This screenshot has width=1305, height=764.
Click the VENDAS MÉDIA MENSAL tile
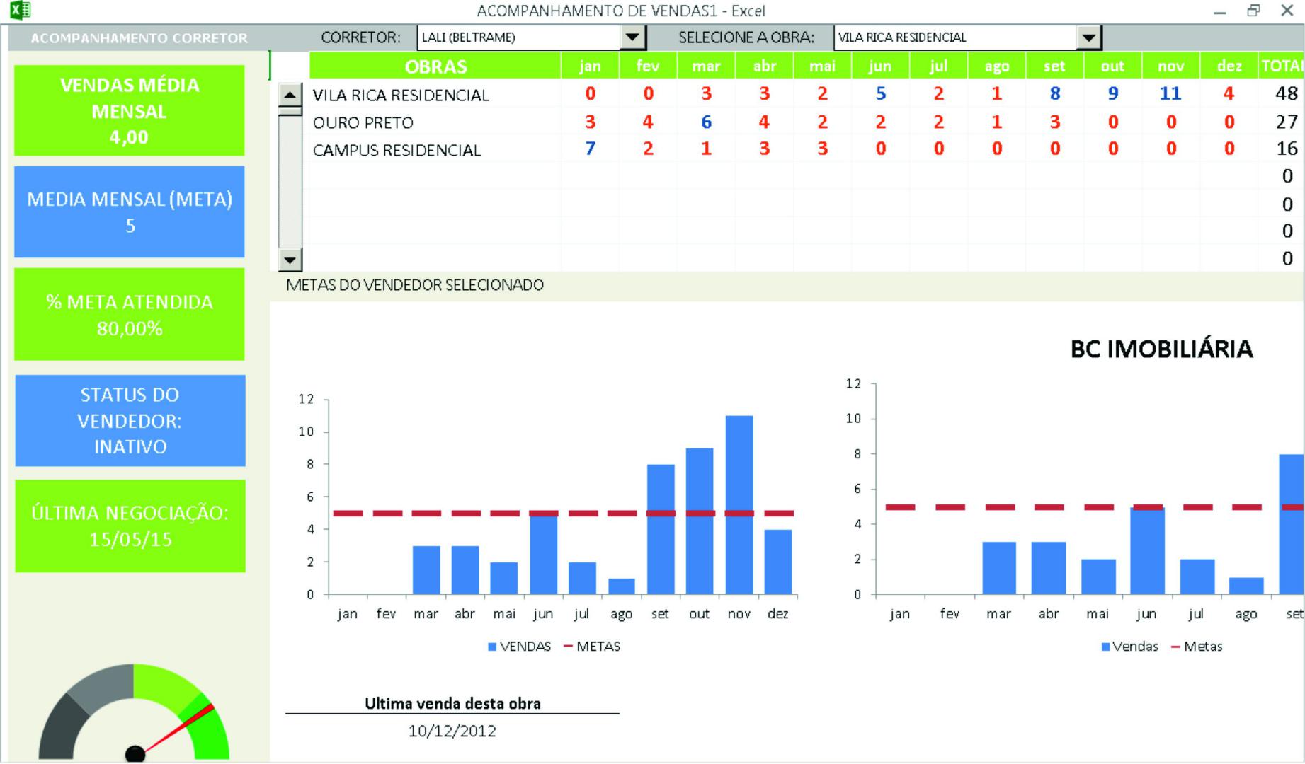point(130,110)
